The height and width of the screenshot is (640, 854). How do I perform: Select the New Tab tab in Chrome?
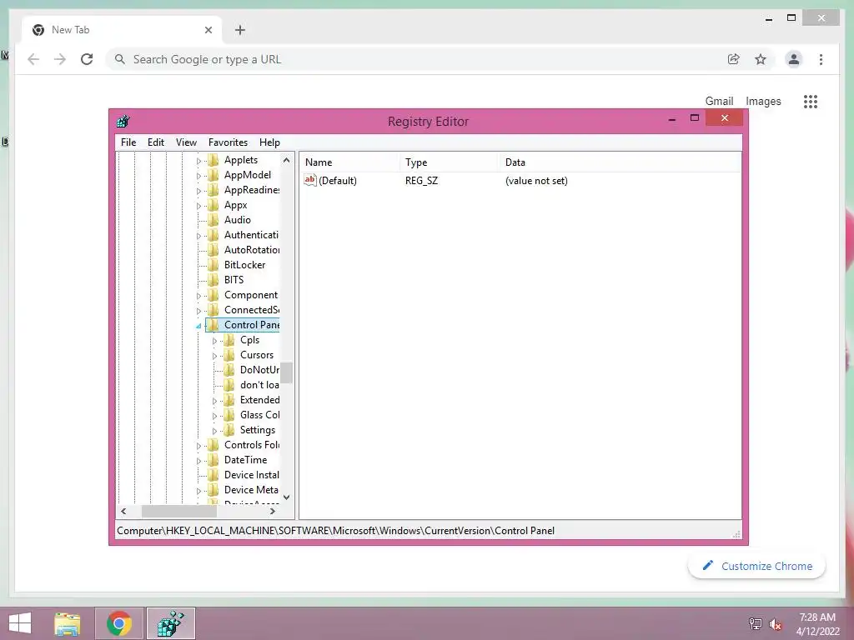(122, 30)
